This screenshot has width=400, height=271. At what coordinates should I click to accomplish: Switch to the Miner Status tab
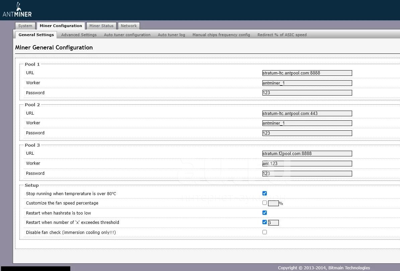[101, 26]
